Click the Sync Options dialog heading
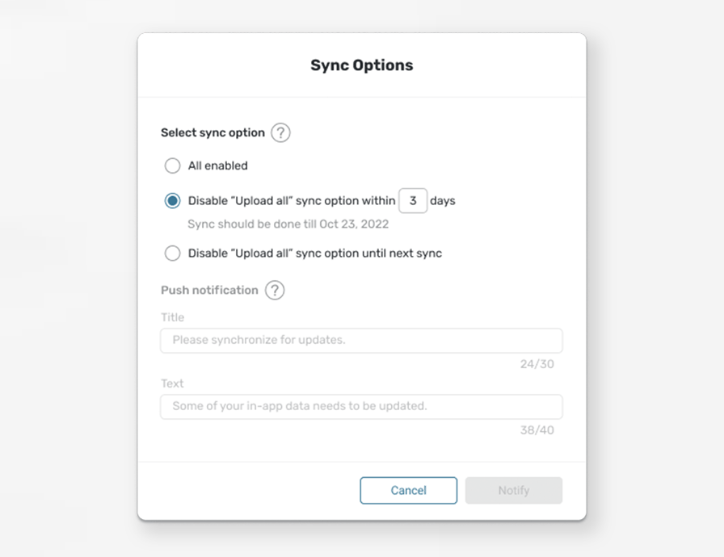The width and height of the screenshot is (724, 557). pyautogui.click(x=362, y=65)
